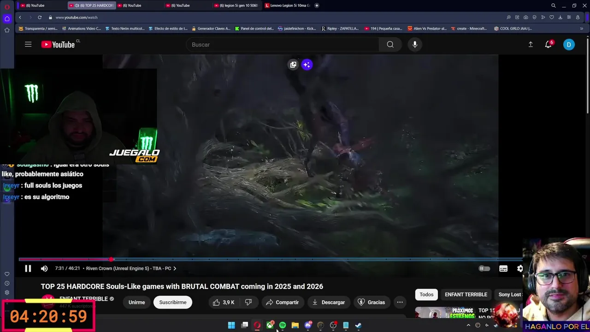
Task: Reload the page
Action: (x=40, y=17)
